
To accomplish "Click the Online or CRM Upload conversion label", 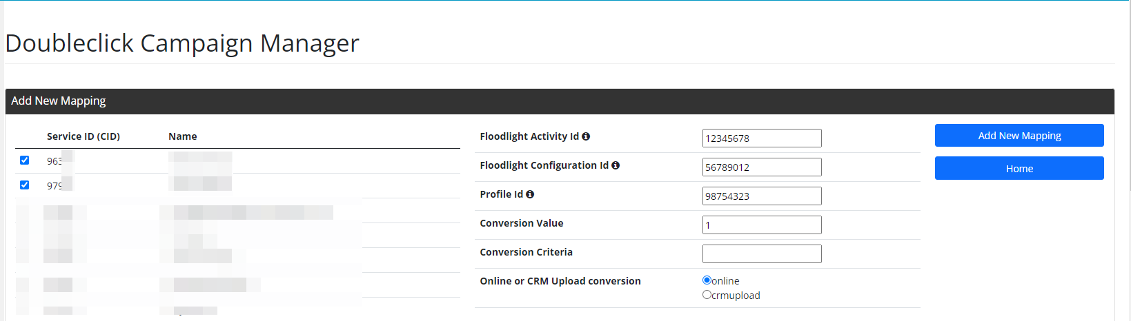I will click(560, 281).
